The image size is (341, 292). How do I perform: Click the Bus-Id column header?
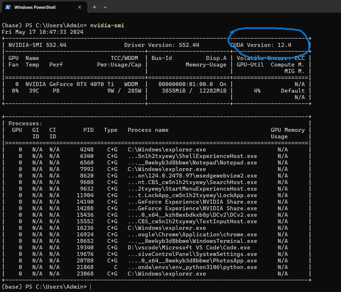[x=162, y=58]
